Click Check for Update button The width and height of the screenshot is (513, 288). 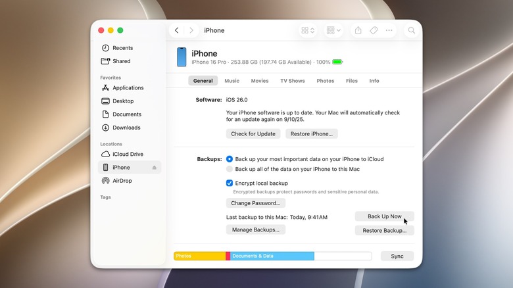(x=253, y=134)
